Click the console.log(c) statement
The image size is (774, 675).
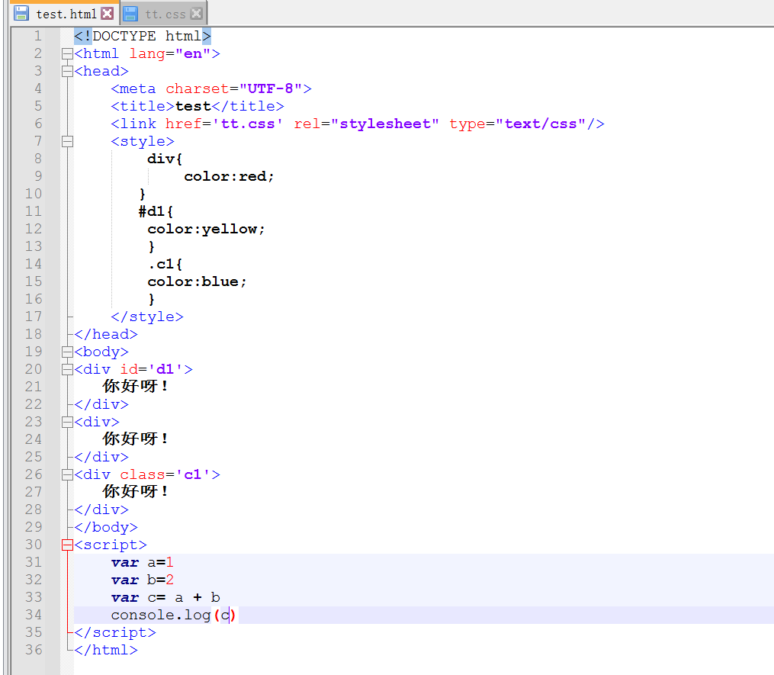coord(173,616)
